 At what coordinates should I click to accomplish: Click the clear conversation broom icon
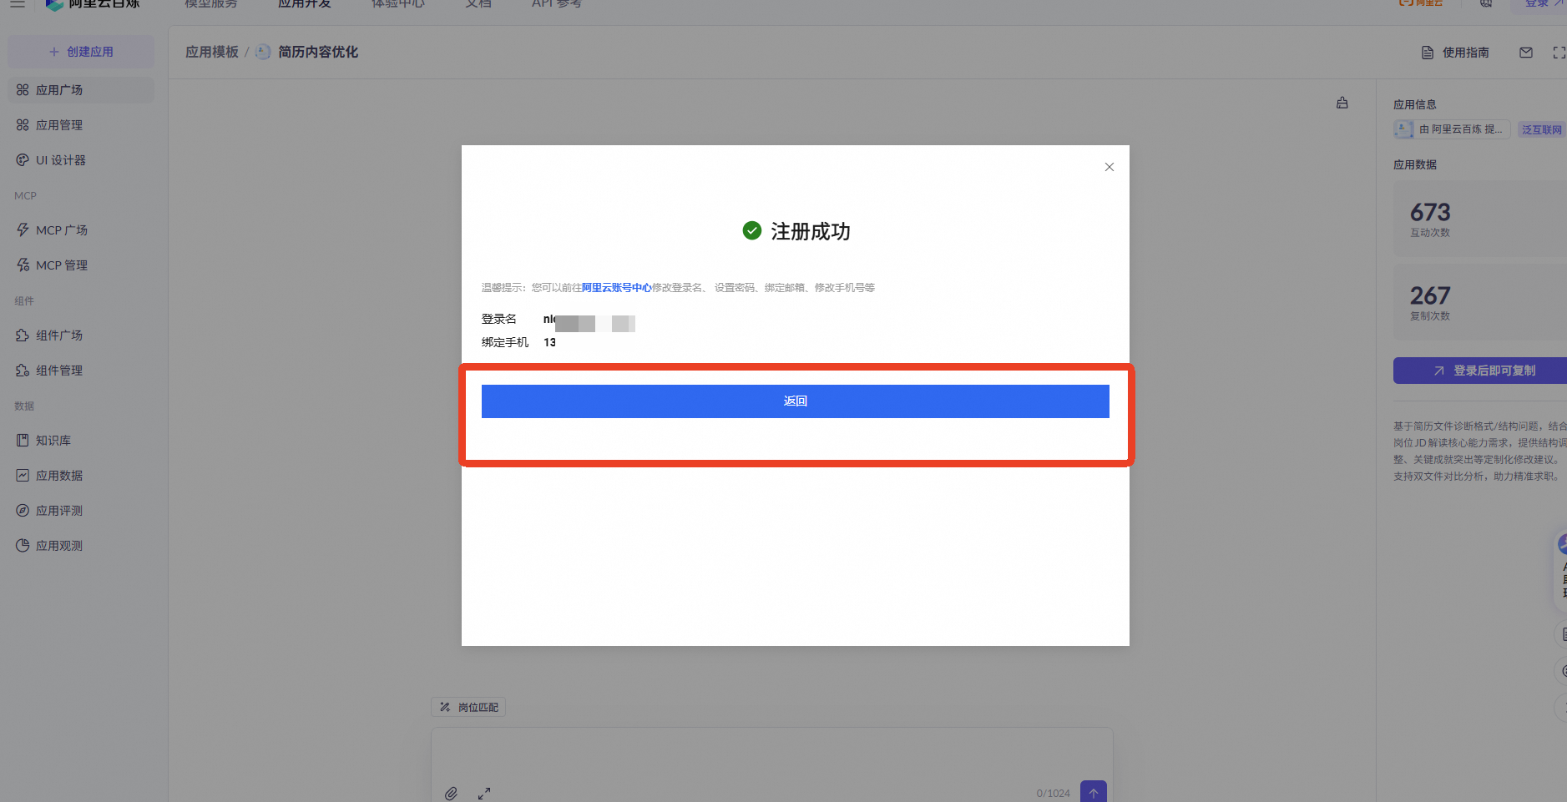pos(1342,103)
